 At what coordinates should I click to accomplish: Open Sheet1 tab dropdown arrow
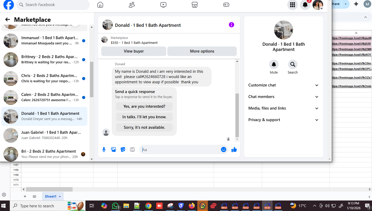(60, 197)
